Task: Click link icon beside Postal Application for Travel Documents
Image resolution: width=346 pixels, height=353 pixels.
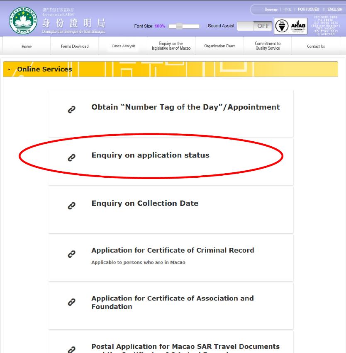Action: click(71, 350)
